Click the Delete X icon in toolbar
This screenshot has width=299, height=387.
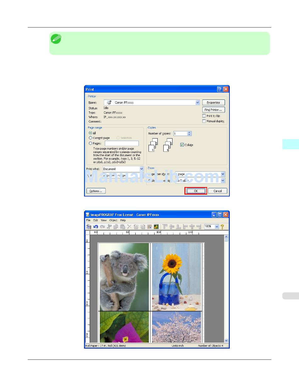tap(129, 227)
